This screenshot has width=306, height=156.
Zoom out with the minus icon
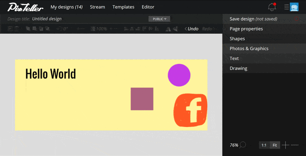coord(295,145)
